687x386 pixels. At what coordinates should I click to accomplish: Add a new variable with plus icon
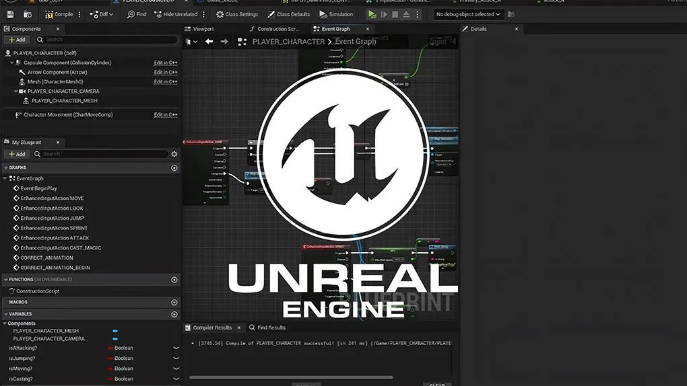tap(174, 314)
